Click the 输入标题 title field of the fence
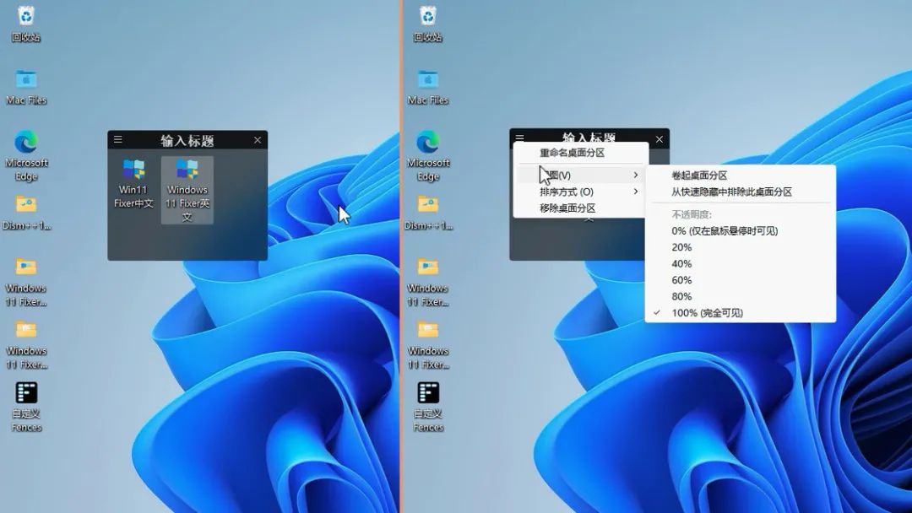Screen dimensions: 912x513 pos(187,140)
